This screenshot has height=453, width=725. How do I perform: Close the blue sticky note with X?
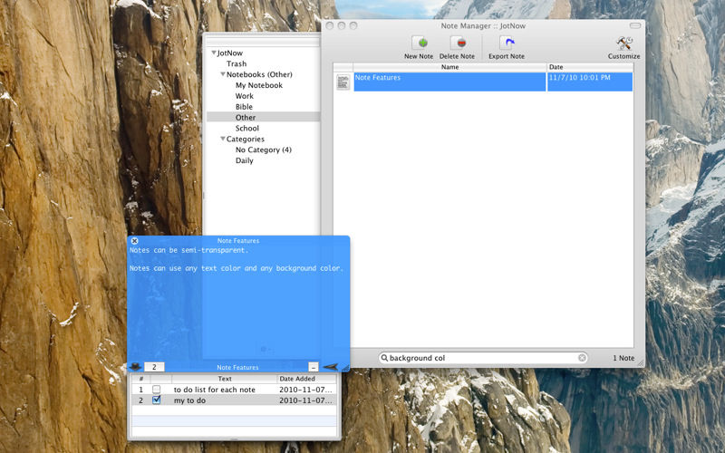pos(135,241)
